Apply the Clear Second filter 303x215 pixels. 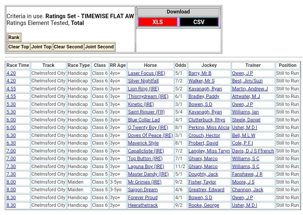click(x=68, y=47)
